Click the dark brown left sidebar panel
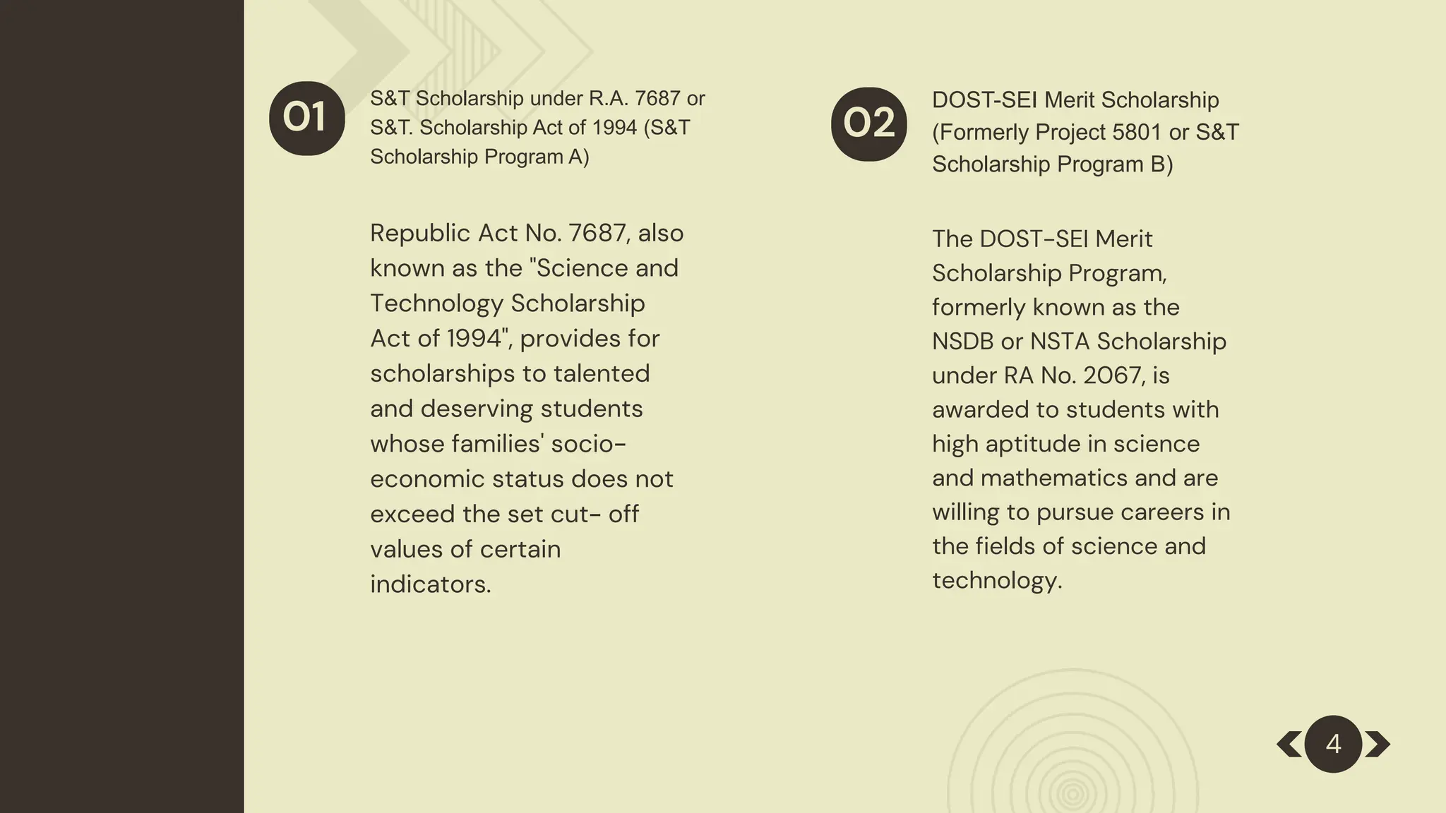Viewport: 1446px width, 813px height. coord(121,406)
